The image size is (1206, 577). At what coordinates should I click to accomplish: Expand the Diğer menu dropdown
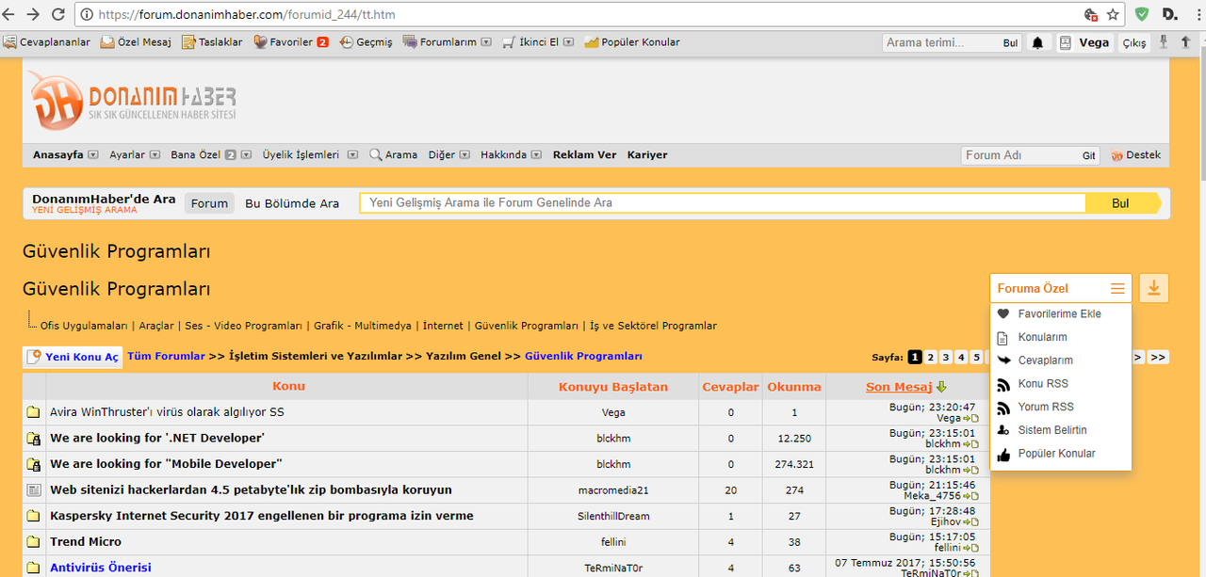[464, 155]
